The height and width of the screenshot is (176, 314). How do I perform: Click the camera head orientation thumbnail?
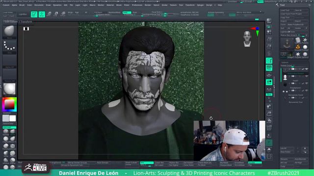(x=247, y=39)
